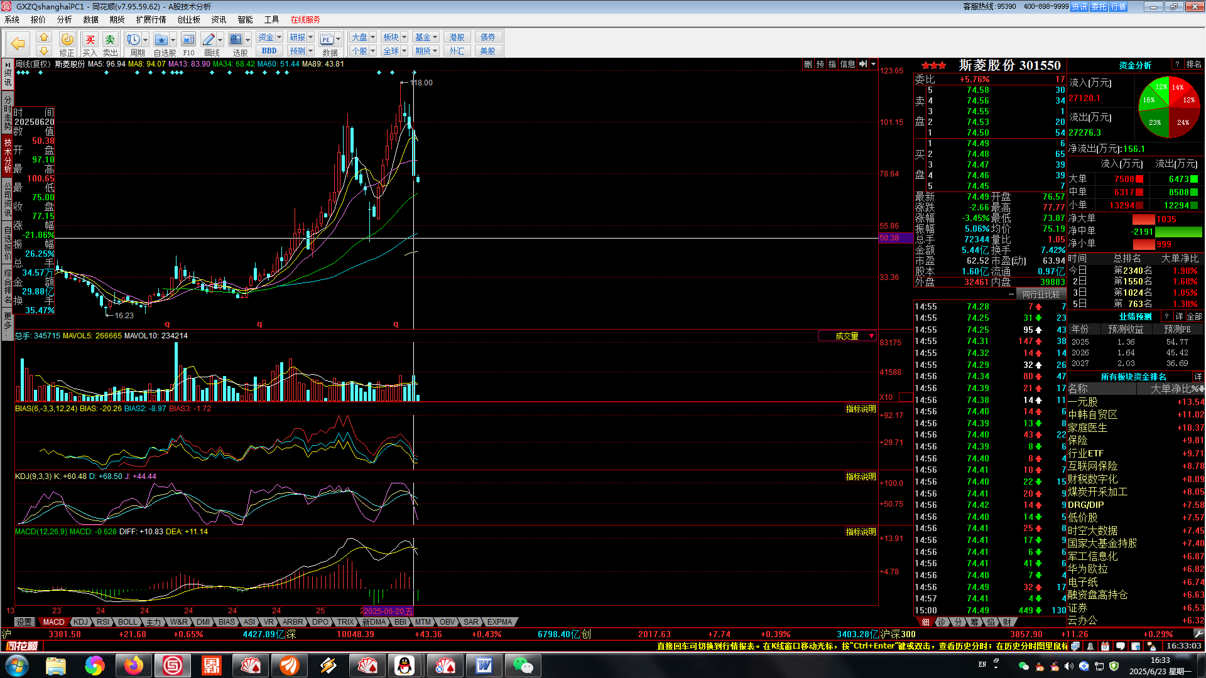The image size is (1206, 678).
Task: Click the fund flow pie chart
Action: 1169,107
